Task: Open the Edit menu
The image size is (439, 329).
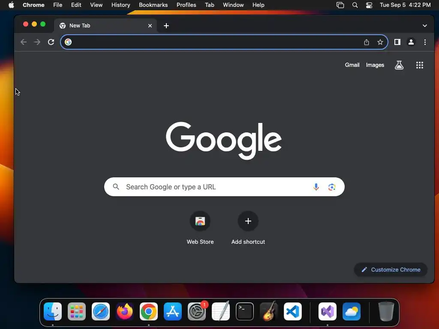Action: 76,5
